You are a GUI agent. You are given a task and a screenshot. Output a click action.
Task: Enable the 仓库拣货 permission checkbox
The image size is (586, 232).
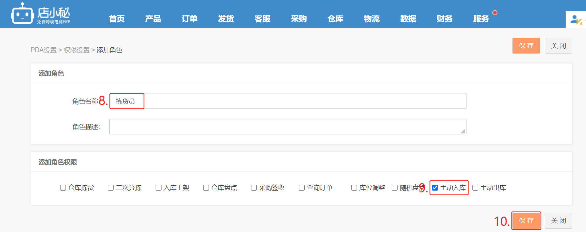point(63,188)
